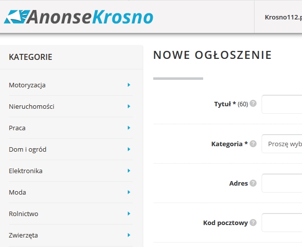Open Moda category
The image size is (302, 247).
click(x=17, y=192)
